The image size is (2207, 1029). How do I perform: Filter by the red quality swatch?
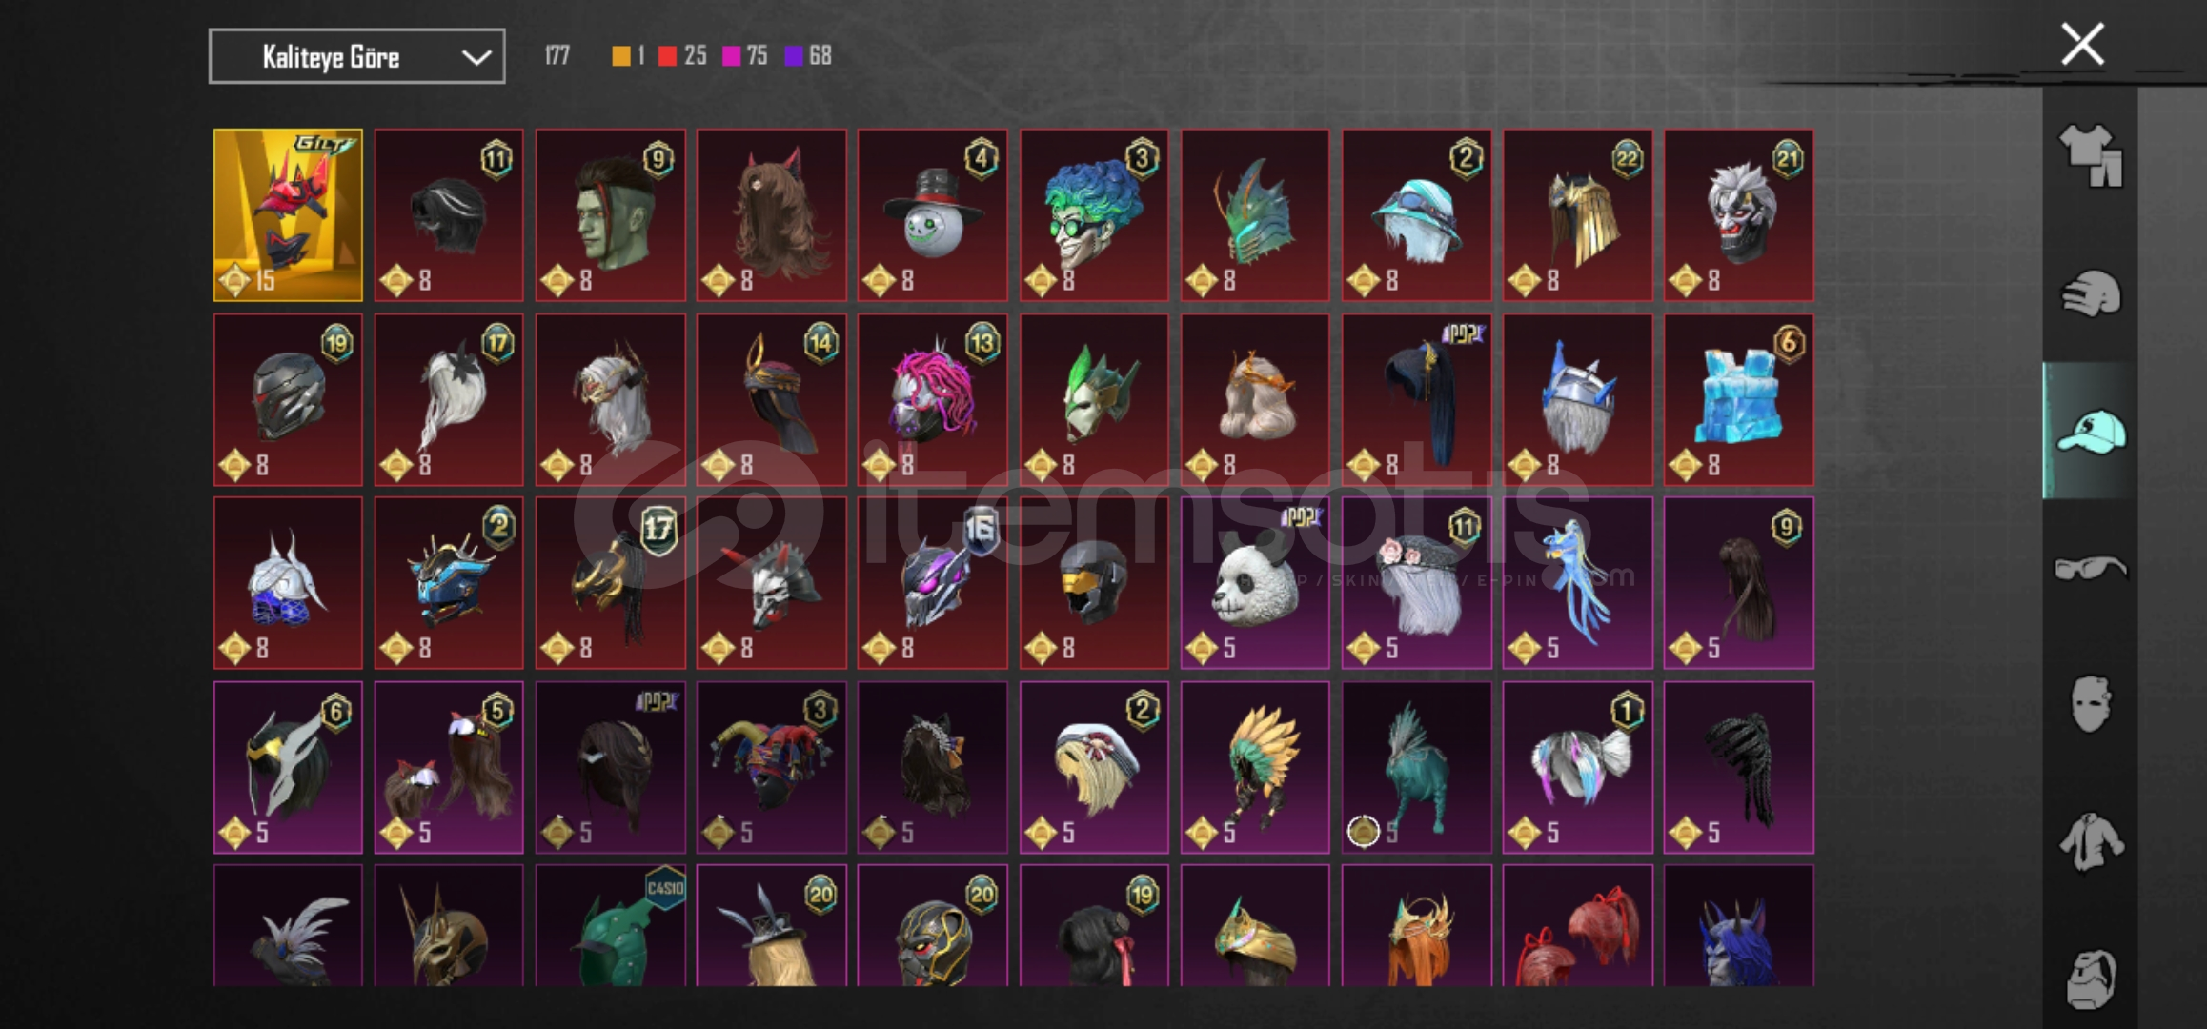coord(667,56)
